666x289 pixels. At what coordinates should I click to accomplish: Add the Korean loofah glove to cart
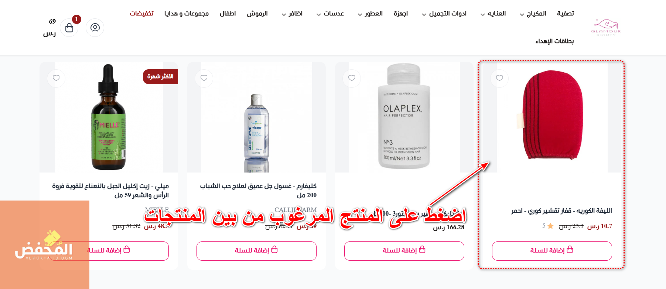[x=552, y=251]
